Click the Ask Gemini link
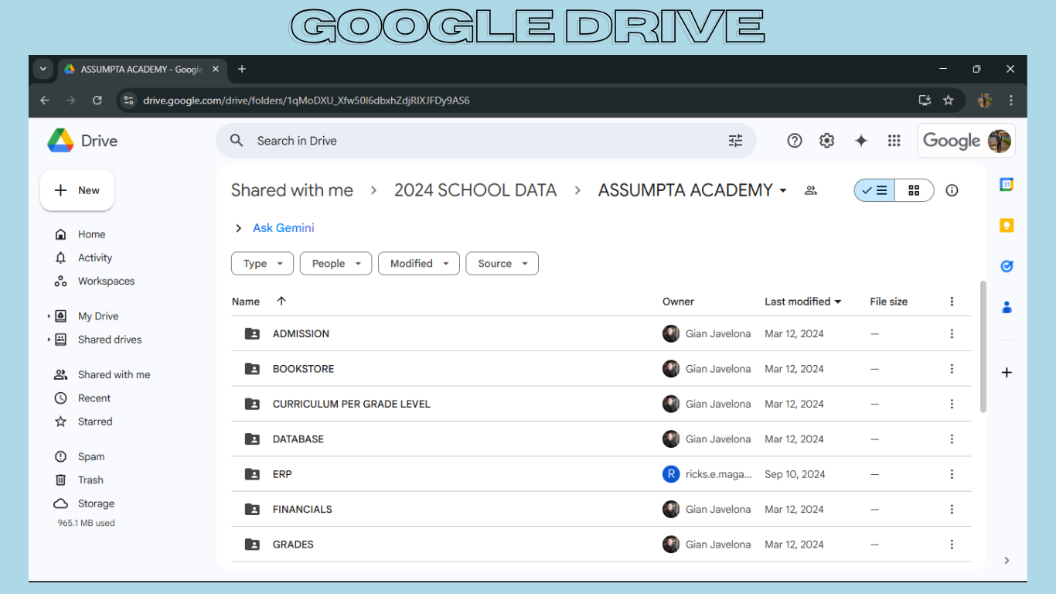Screen dimensions: 1056x594 284,228
